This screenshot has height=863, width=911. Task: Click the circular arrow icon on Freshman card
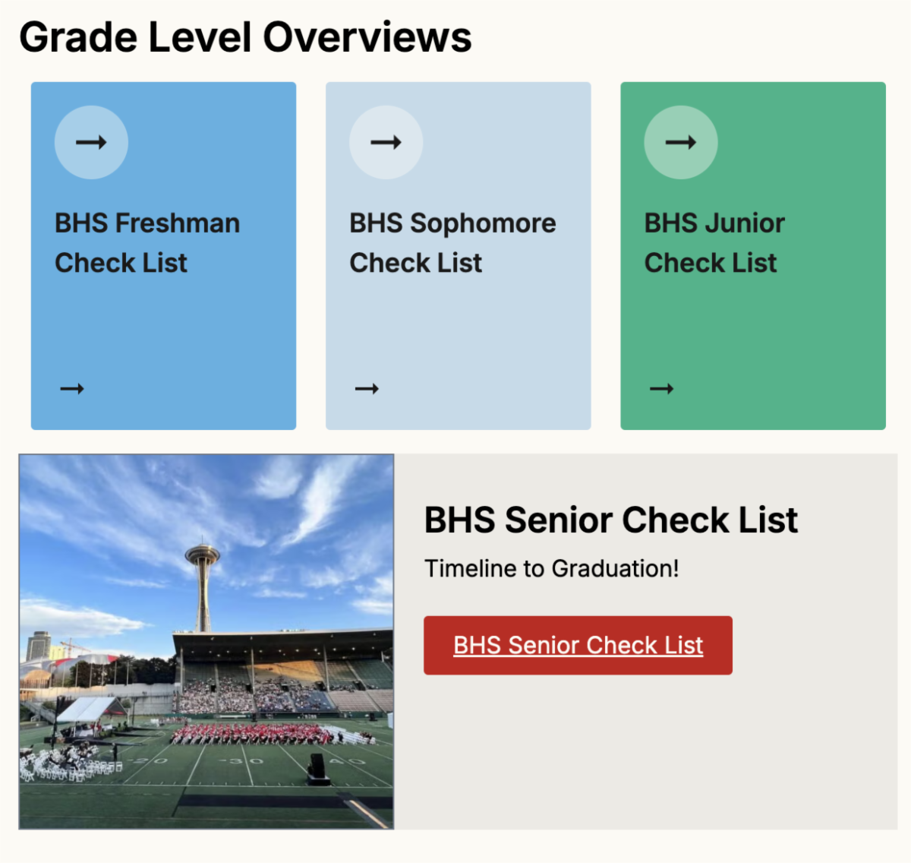[x=91, y=142]
